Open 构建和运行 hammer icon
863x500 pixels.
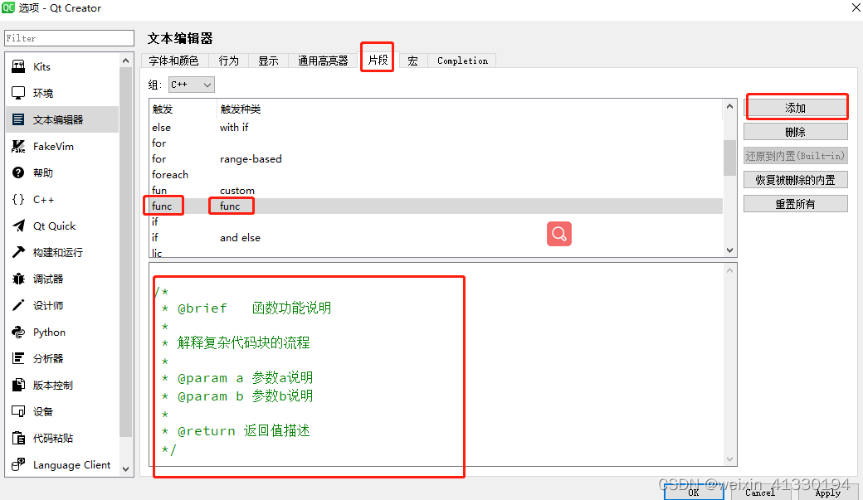(18, 252)
